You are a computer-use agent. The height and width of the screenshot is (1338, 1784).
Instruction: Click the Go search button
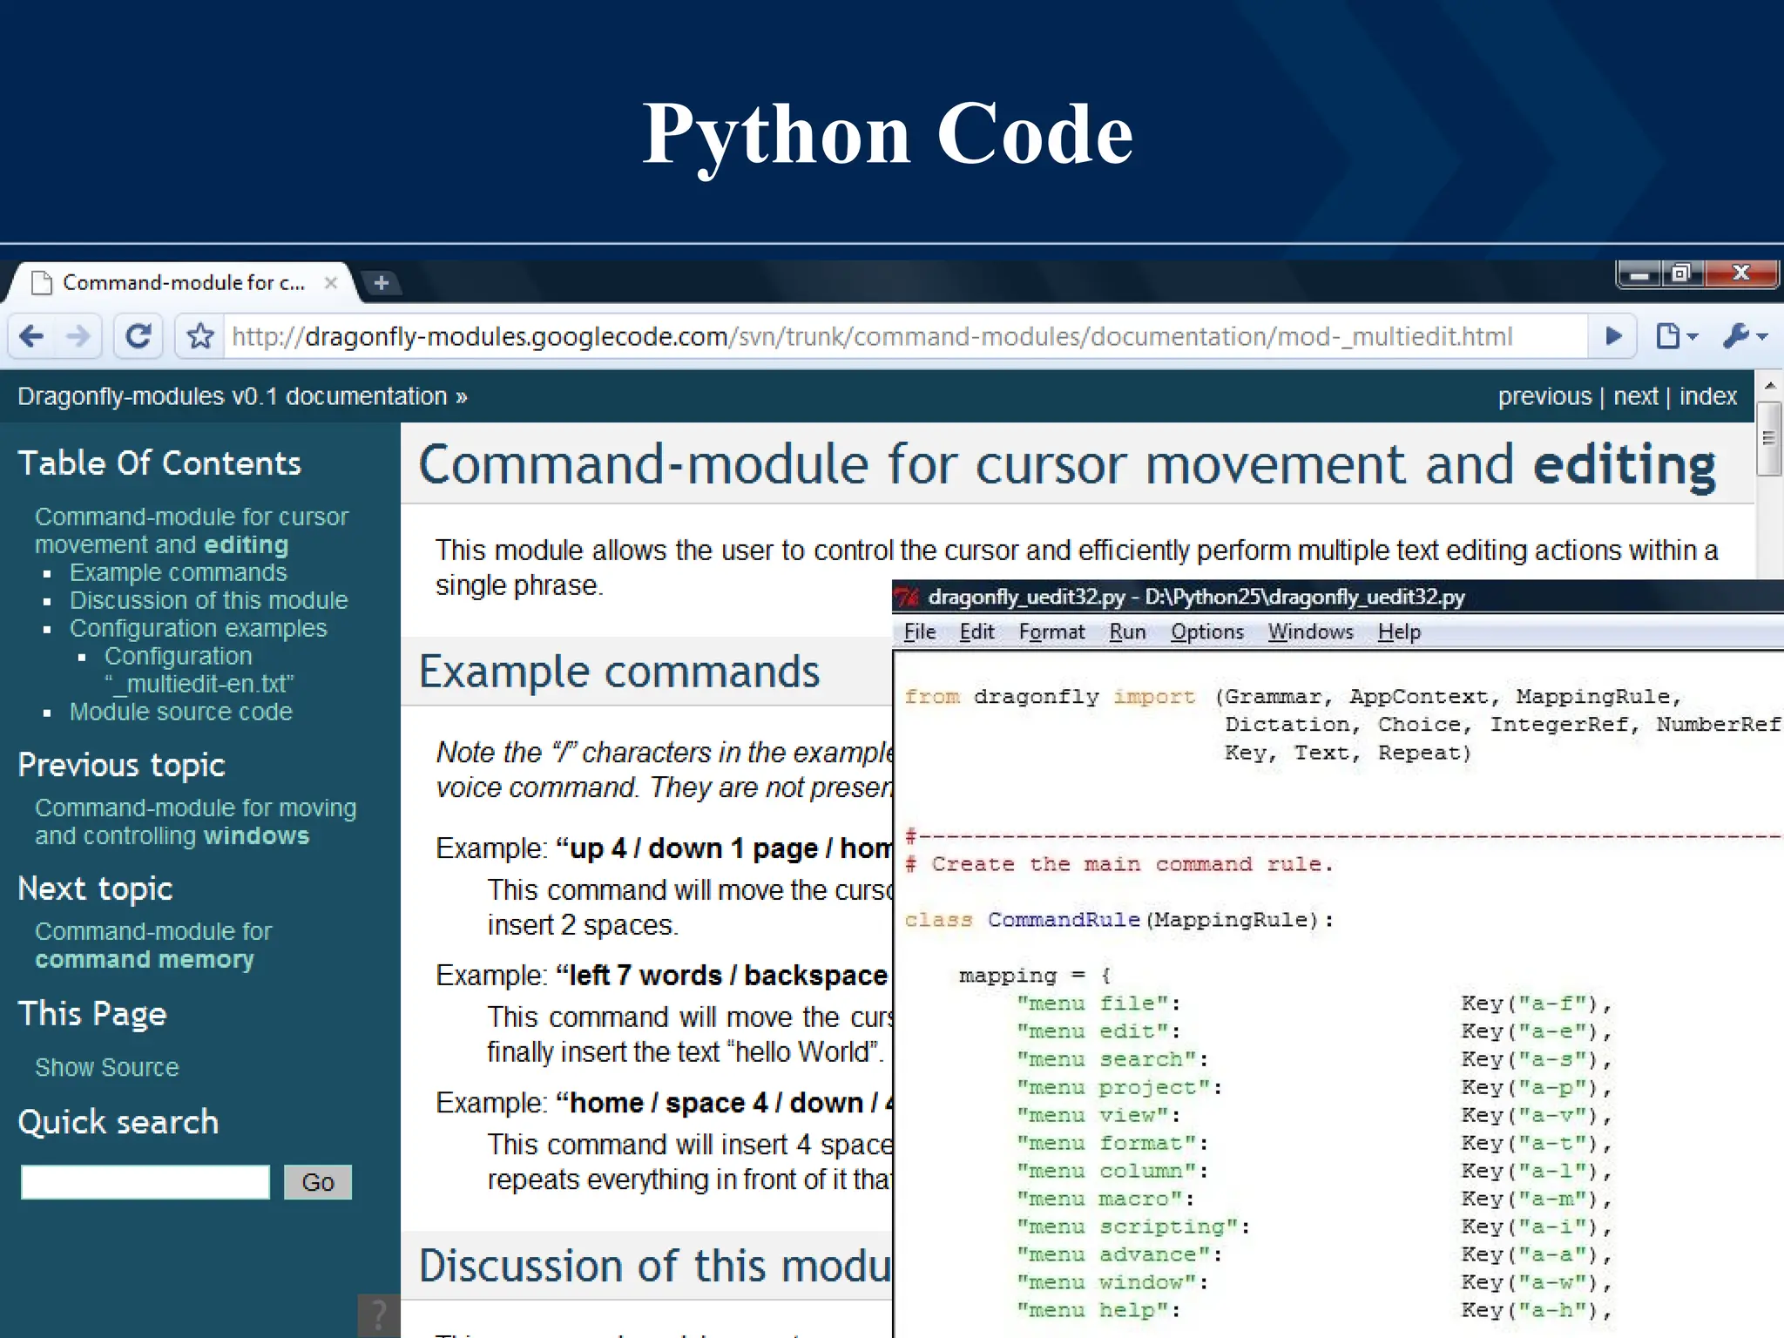click(318, 1182)
